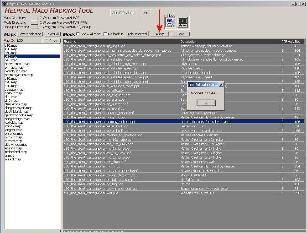Select chillout.map in the maps list
This screenshot has height=233, width=307.
tap(32, 93)
